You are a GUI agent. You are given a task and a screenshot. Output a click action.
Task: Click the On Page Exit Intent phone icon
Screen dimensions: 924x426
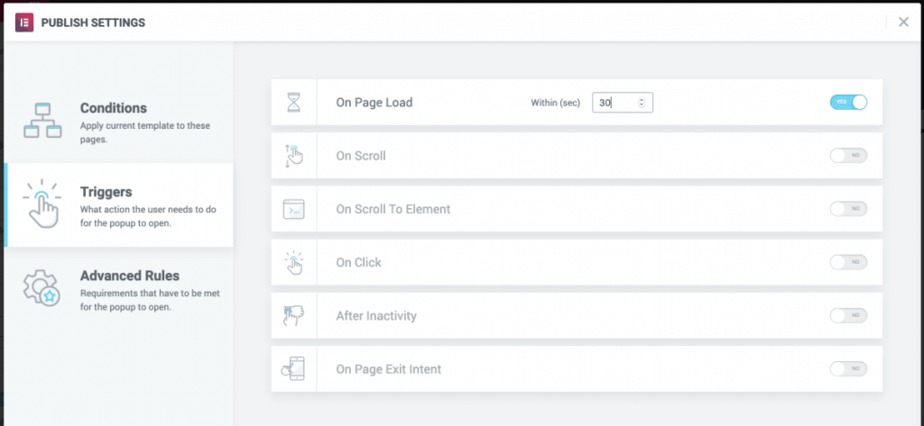[293, 369]
